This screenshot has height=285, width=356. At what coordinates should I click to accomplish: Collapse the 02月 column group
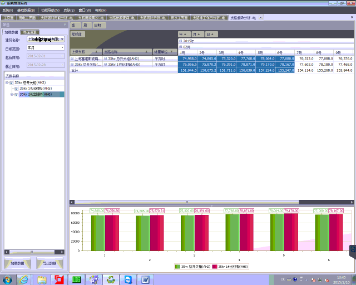(180, 47)
